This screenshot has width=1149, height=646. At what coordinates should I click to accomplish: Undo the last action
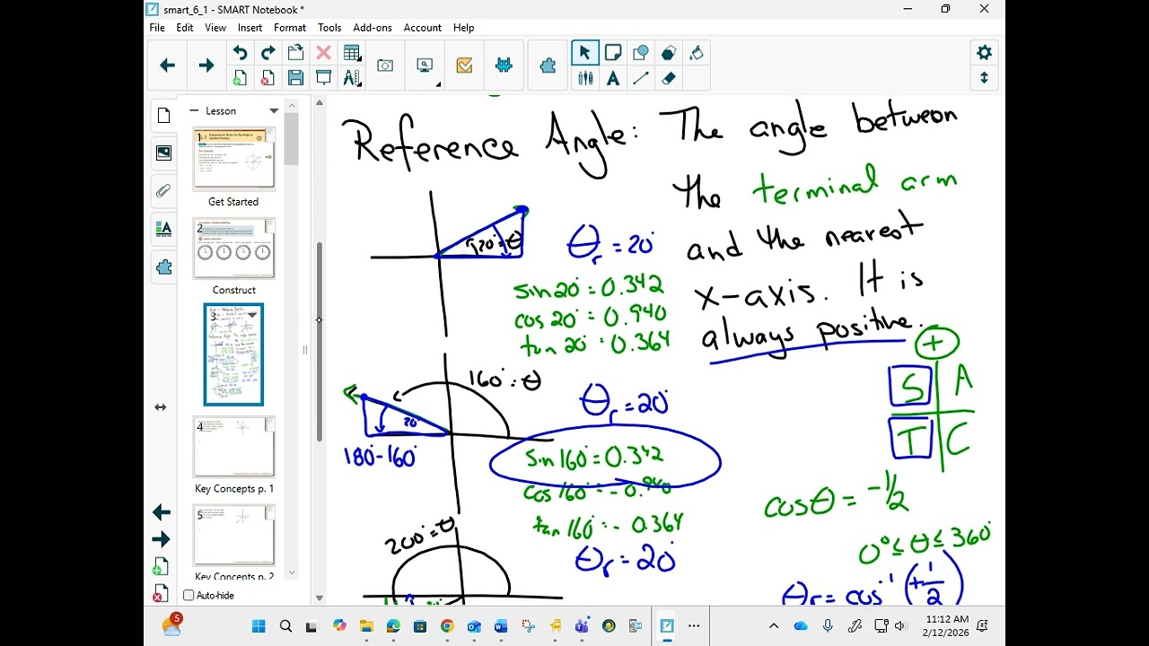240,53
